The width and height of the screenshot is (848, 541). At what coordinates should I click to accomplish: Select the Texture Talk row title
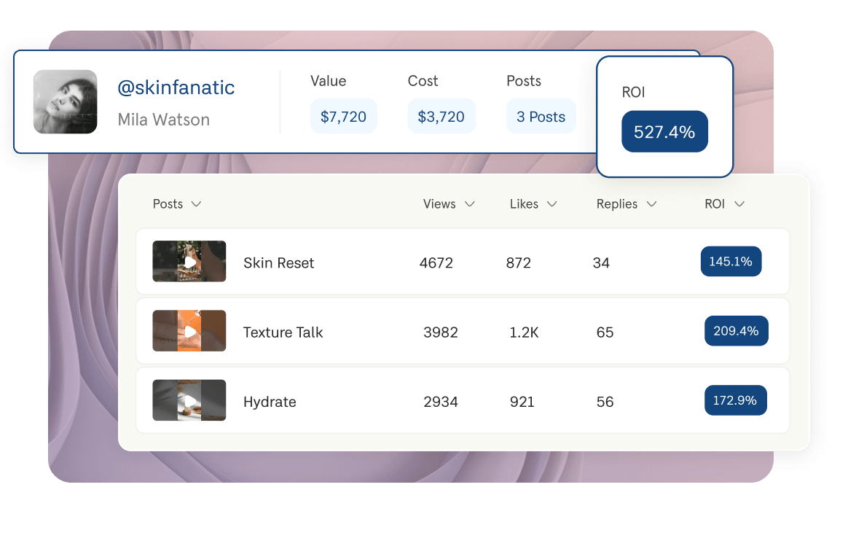[283, 332]
